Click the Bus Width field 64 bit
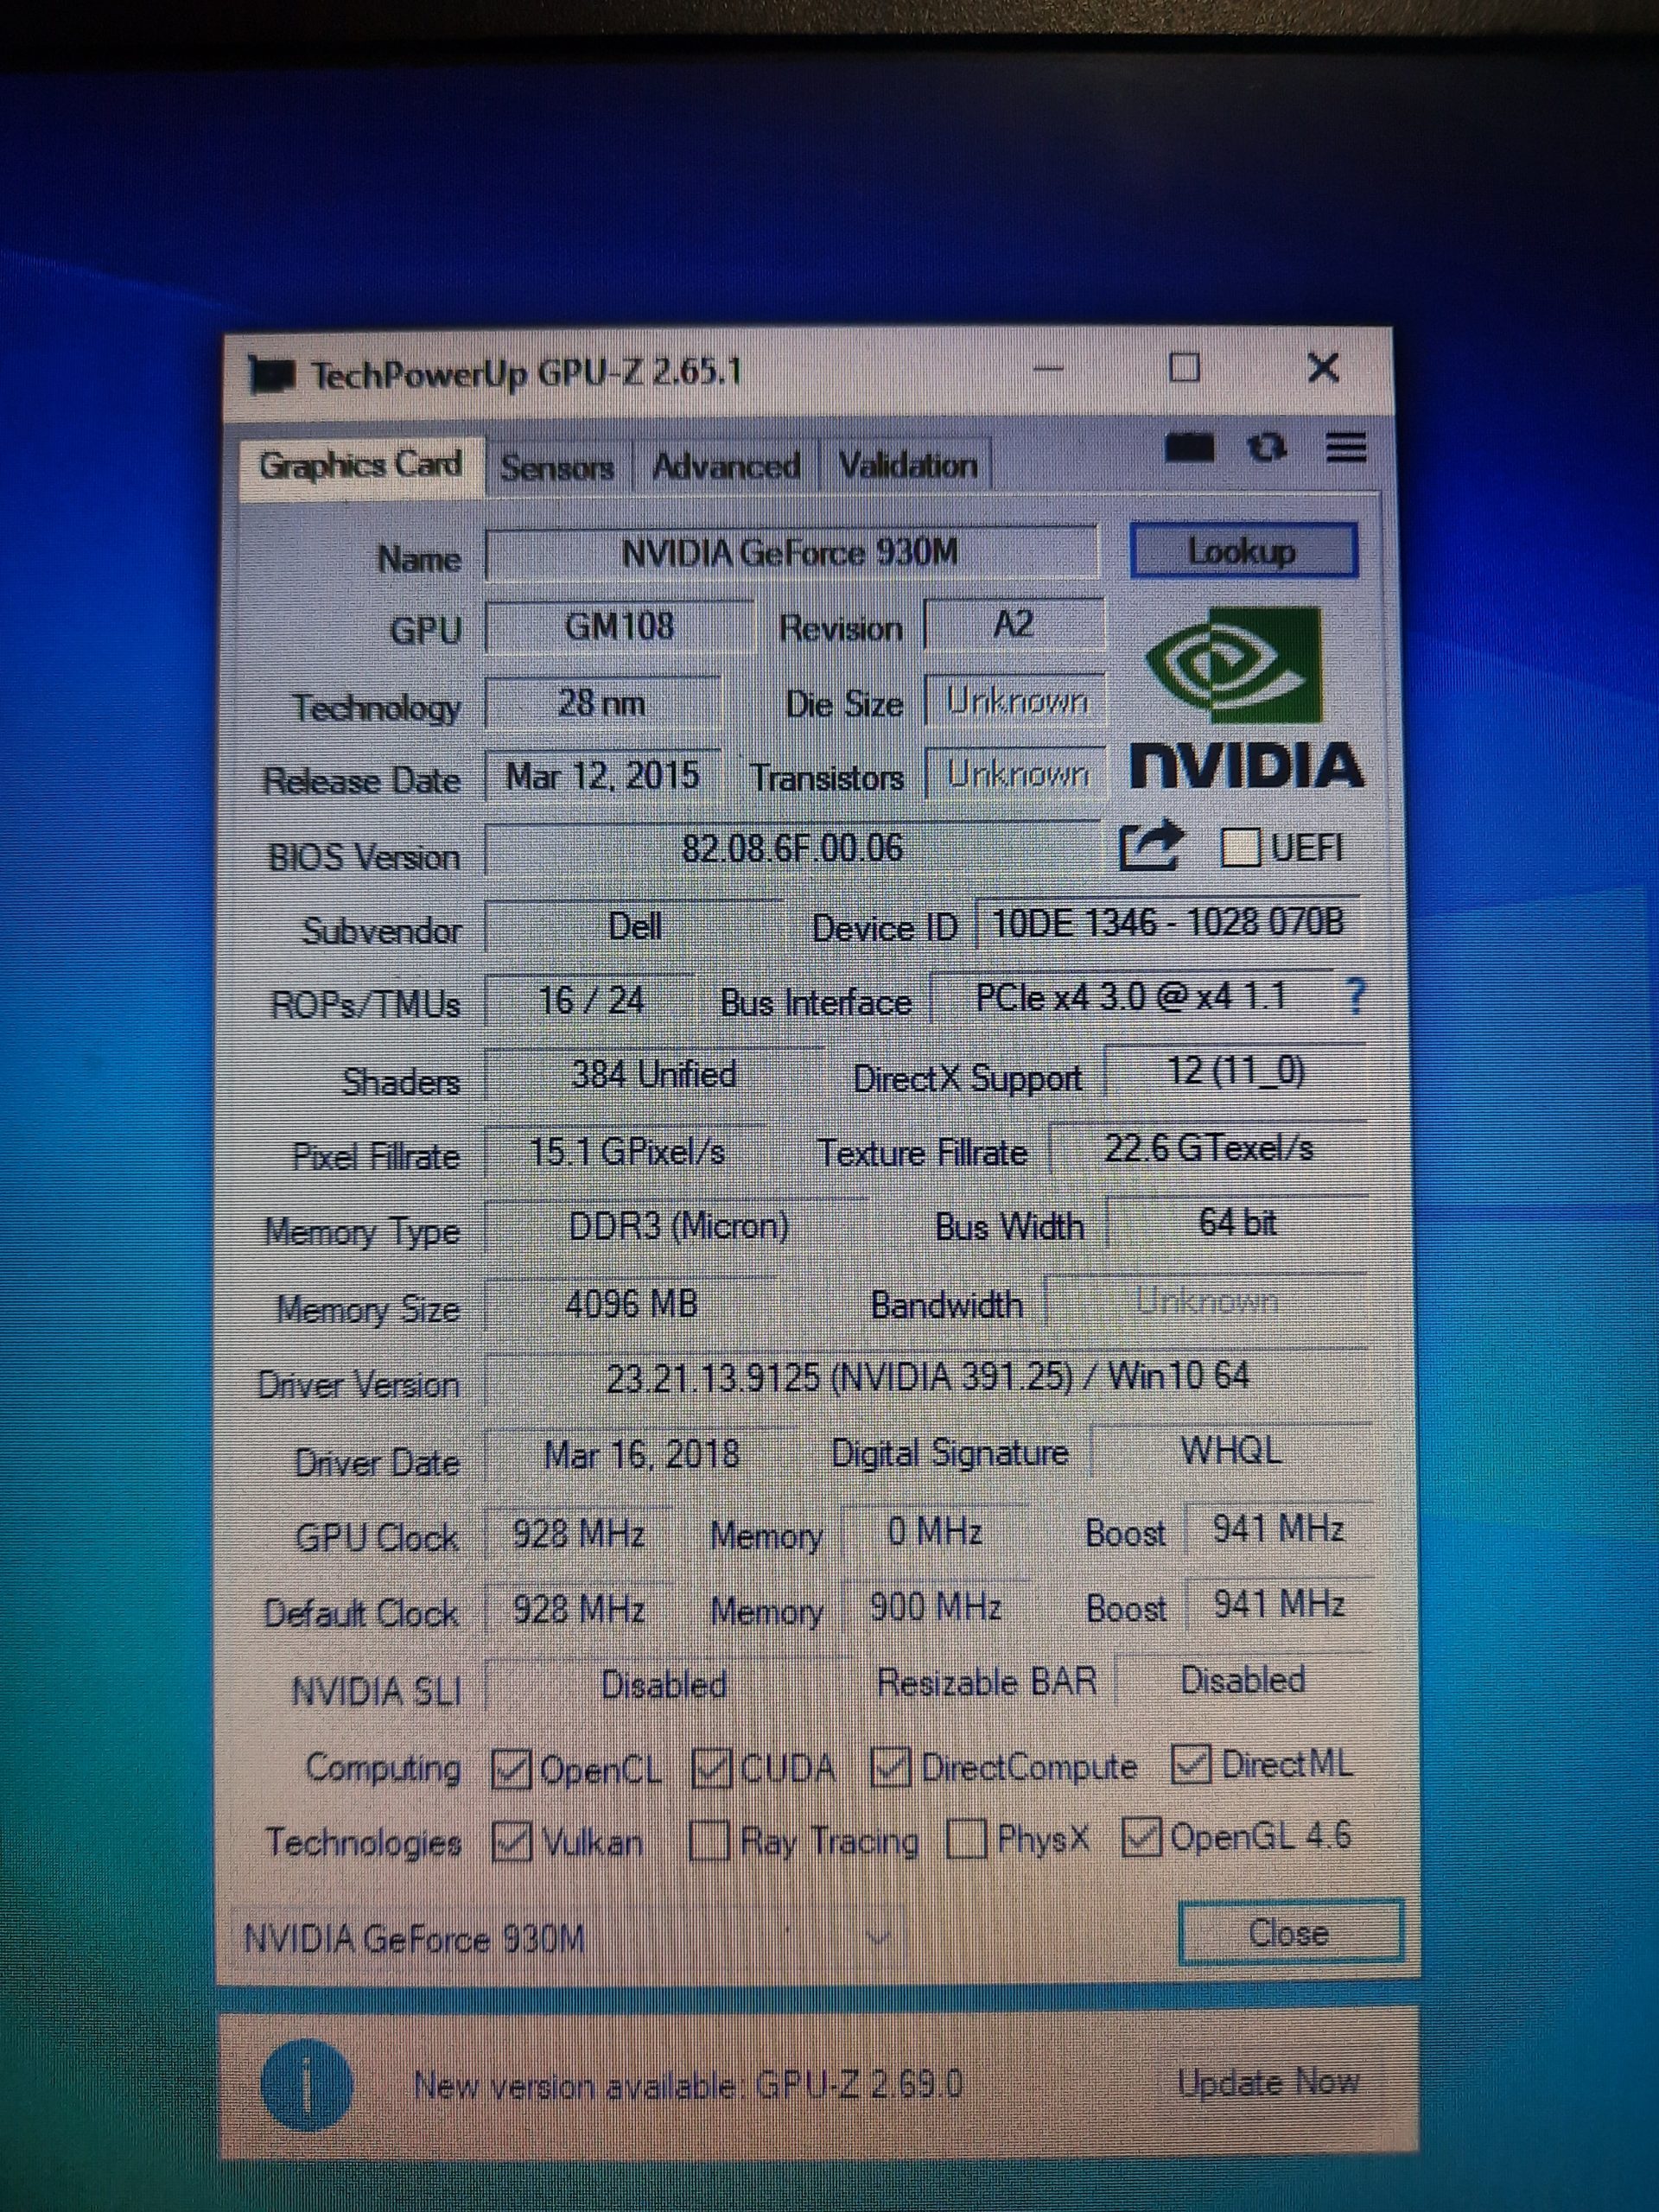 point(1238,1222)
